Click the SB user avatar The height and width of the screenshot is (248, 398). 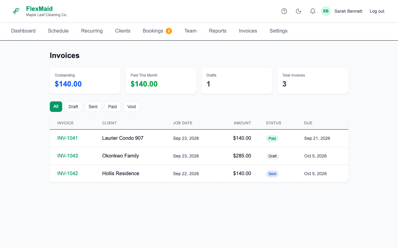(x=326, y=11)
